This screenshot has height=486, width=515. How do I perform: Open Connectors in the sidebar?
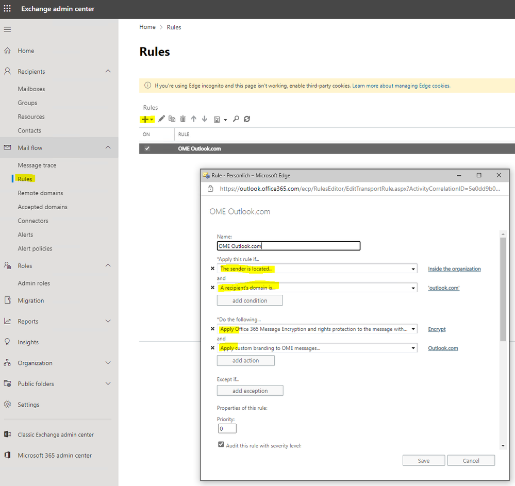(33, 221)
